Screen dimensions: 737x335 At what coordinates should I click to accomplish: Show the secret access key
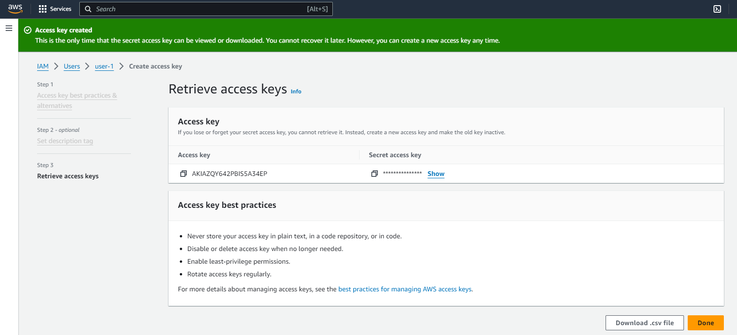point(436,174)
